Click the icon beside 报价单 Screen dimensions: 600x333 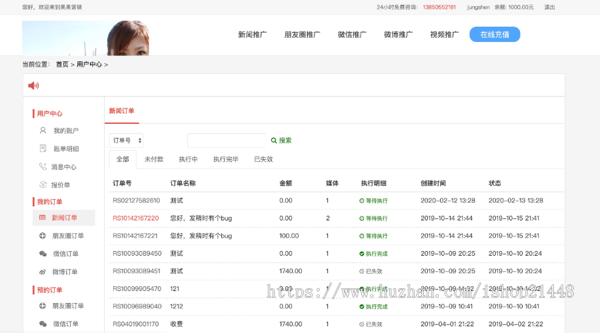click(x=43, y=184)
